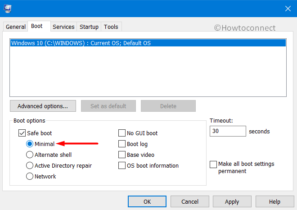Click the Delete boot entry button

click(168, 106)
